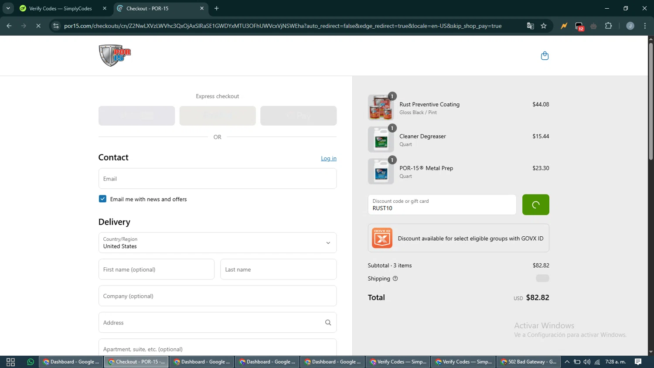Switch to Verify Codes — SimplyCodes tab
This screenshot has height=368, width=654.
(x=60, y=8)
